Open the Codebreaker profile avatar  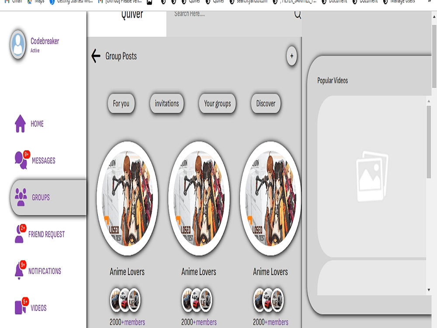tap(18, 44)
